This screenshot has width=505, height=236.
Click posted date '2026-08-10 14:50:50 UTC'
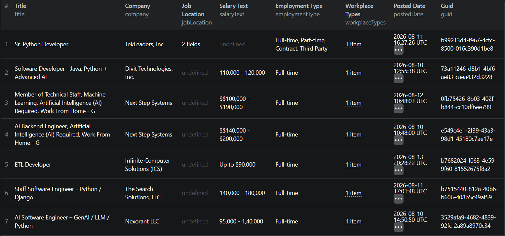pos(410,216)
